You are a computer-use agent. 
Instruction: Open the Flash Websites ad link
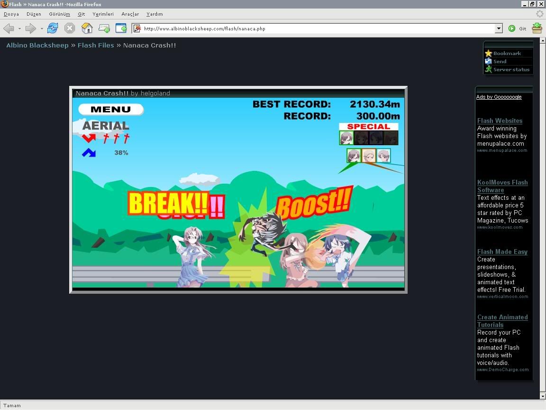[x=500, y=121]
